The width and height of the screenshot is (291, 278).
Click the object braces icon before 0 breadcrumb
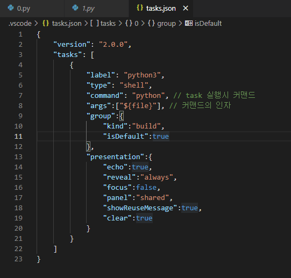tap(129, 23)
